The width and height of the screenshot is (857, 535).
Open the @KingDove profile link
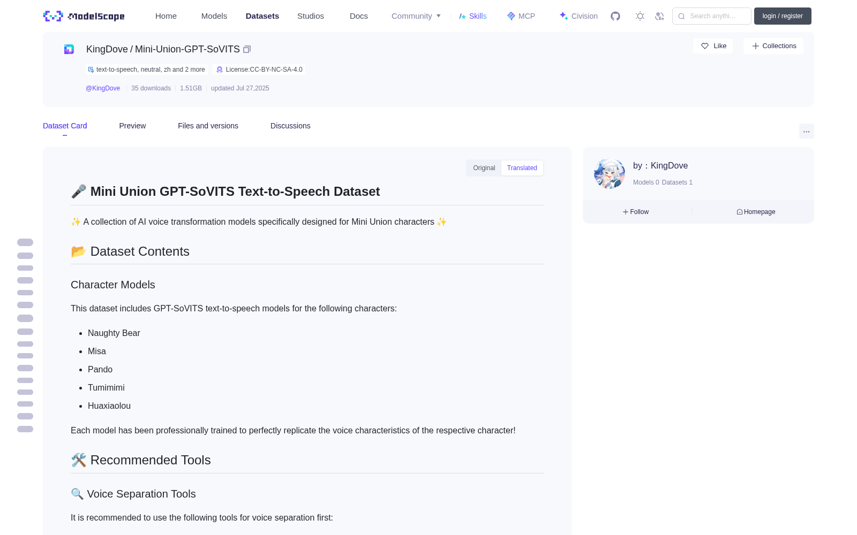point(103,88)
